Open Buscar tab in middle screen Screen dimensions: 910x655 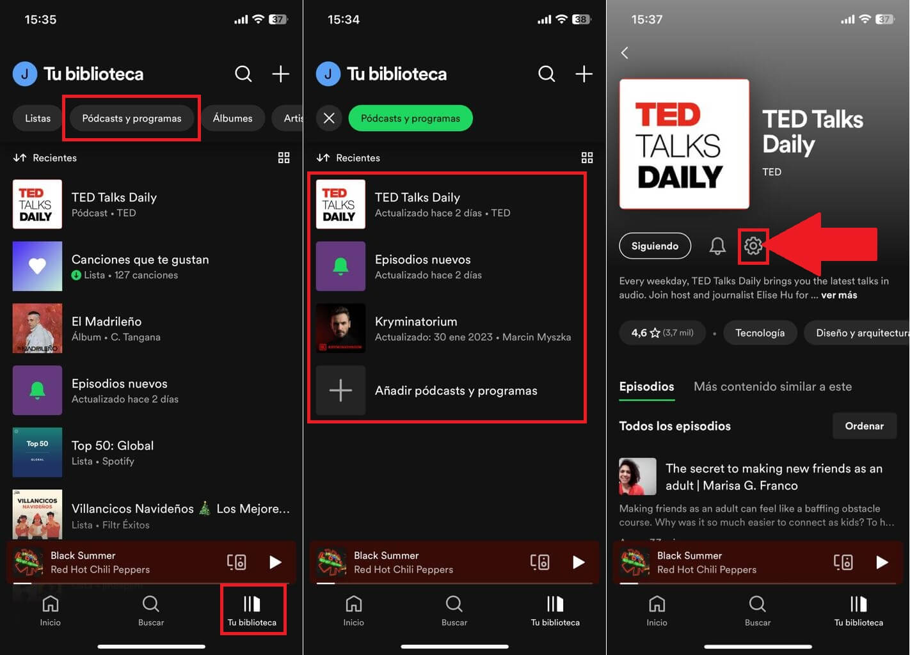(x=454, y=611)
